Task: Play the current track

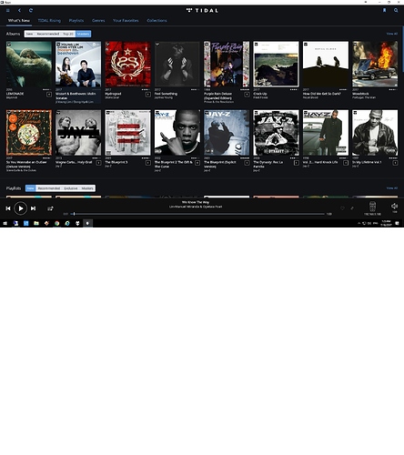Action: (x=20, y=208)
